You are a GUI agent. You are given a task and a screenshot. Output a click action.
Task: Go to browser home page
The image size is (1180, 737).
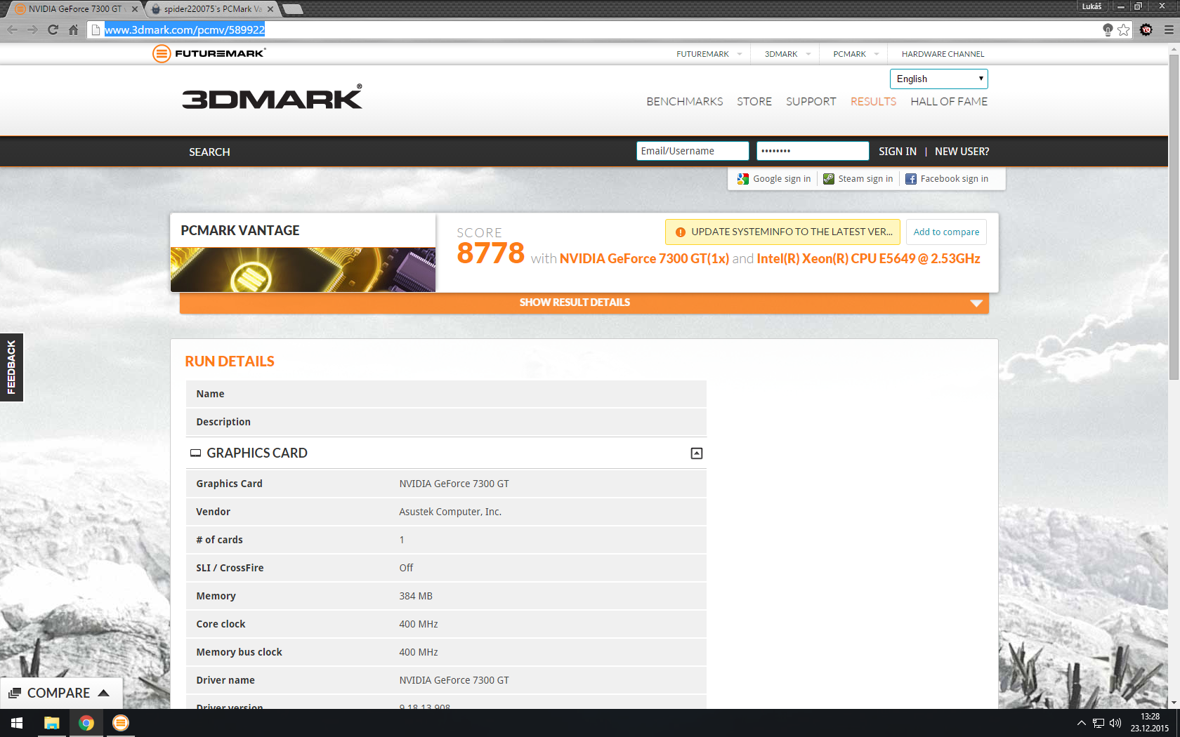73,29
